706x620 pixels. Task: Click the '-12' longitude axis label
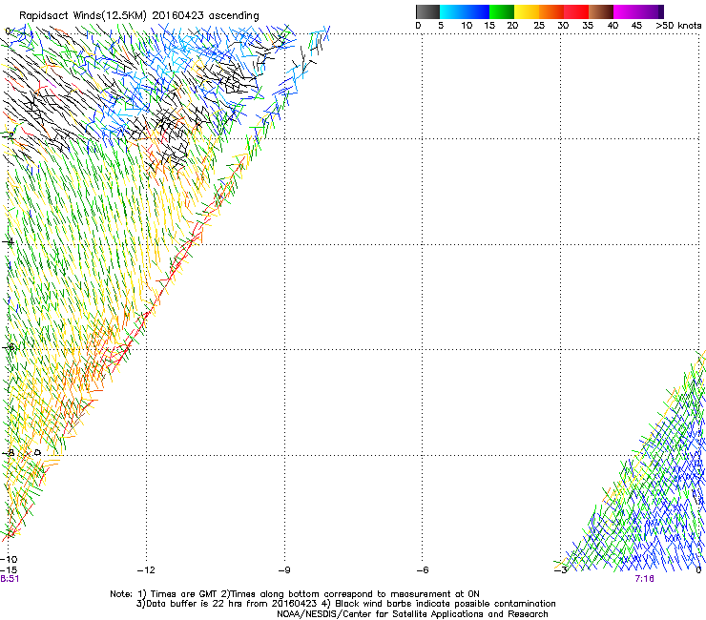[x=146, y=570]
